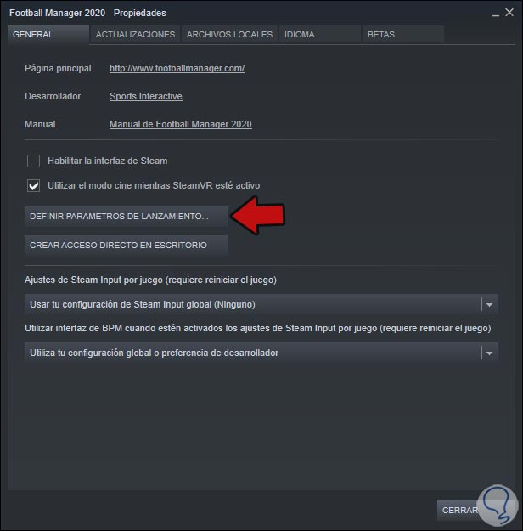Viewport: 523px width, 531px height.
Task: Close the Propiedades window with the X icon
Action: point(509,13)
